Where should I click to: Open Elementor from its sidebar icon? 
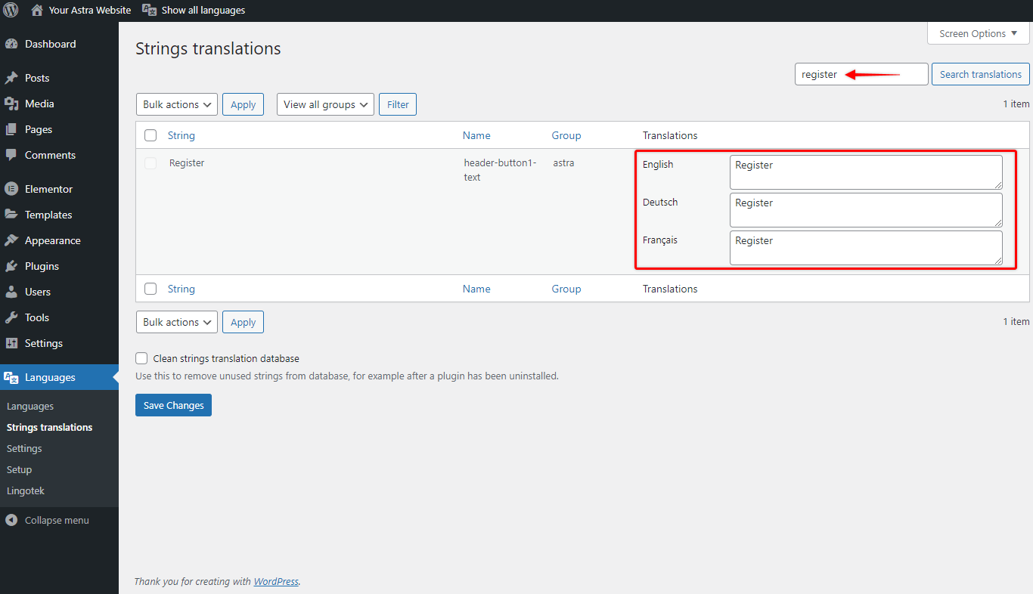click(14, 188)
